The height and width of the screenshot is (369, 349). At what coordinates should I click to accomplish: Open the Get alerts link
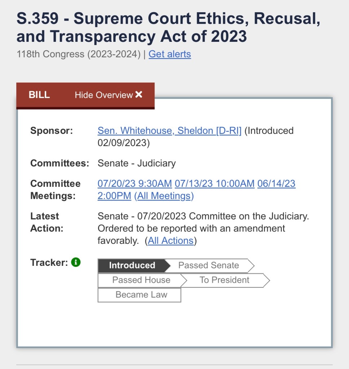click(170, 54)
